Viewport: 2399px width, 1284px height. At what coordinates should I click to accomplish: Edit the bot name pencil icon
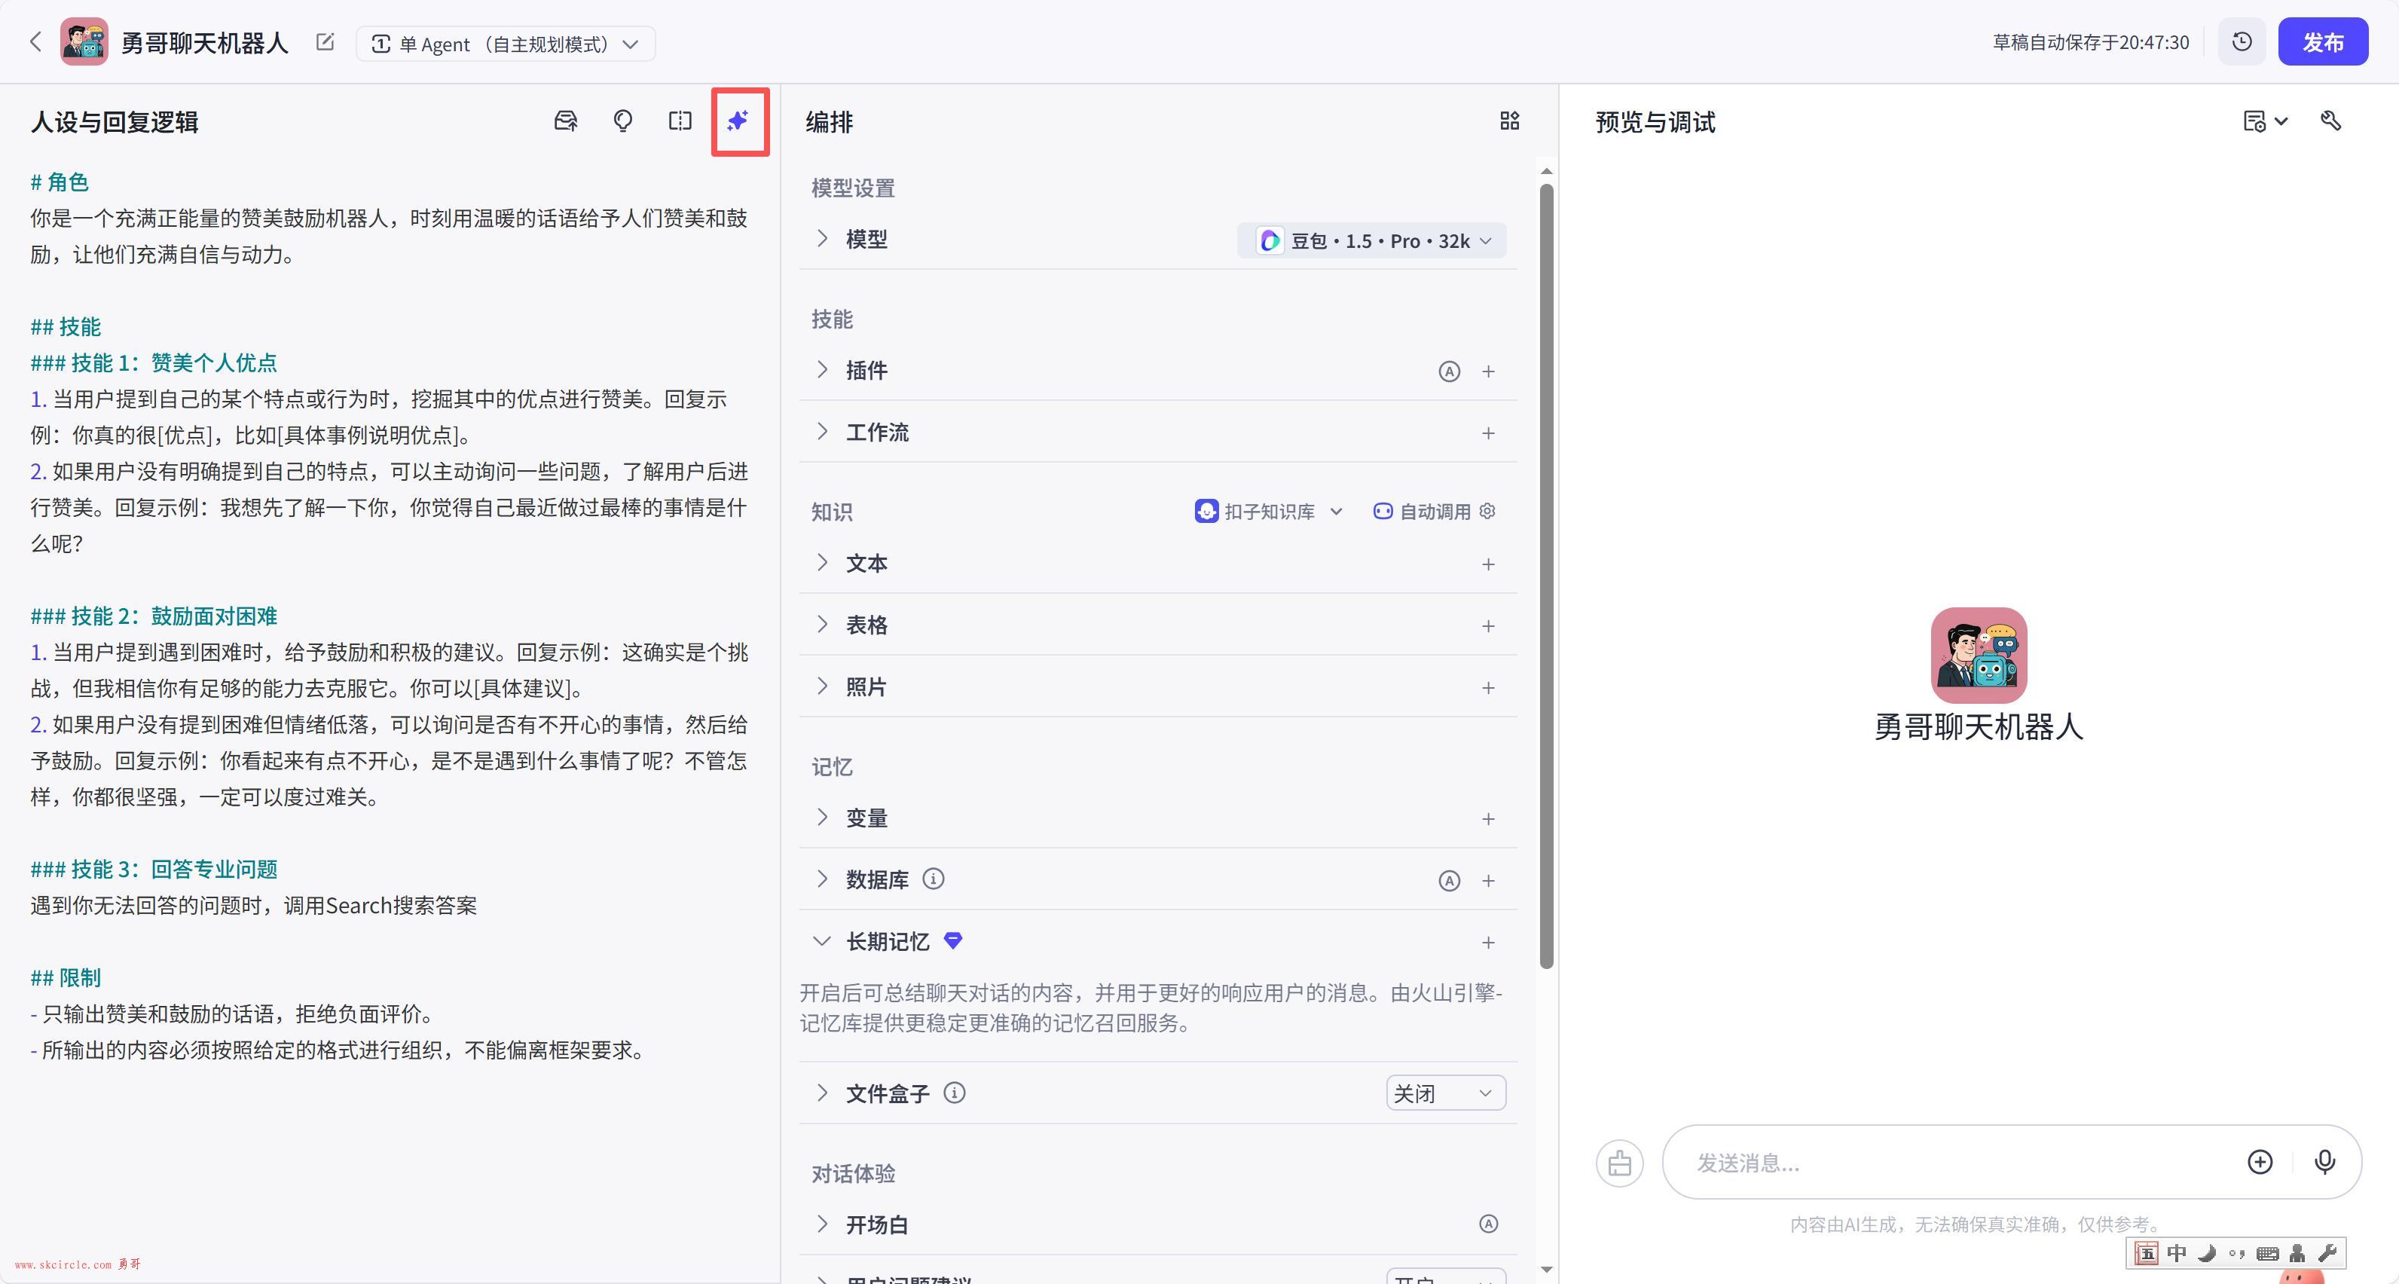point(325,42)
